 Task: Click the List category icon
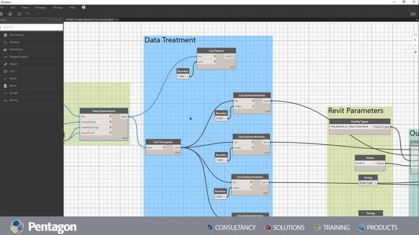(5, 71)
